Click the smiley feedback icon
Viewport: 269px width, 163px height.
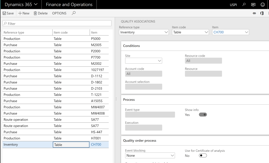pyautogui.click(x=262, y=4)
